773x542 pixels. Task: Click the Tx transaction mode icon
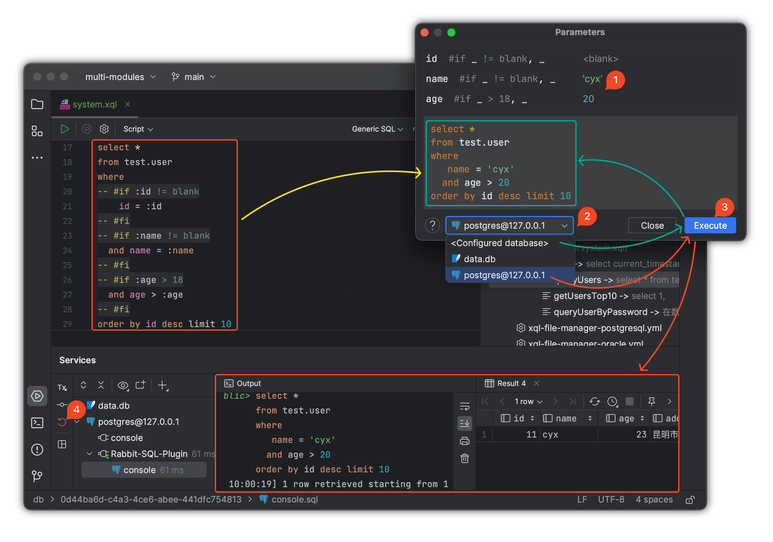62,387
